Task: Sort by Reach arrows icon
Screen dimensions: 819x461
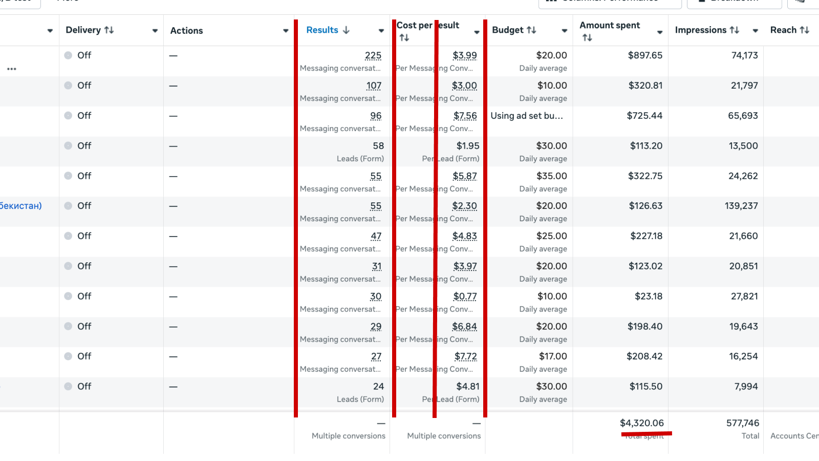Action: tap(805, 30)
